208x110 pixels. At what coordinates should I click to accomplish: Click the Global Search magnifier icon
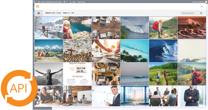(201, 13)
